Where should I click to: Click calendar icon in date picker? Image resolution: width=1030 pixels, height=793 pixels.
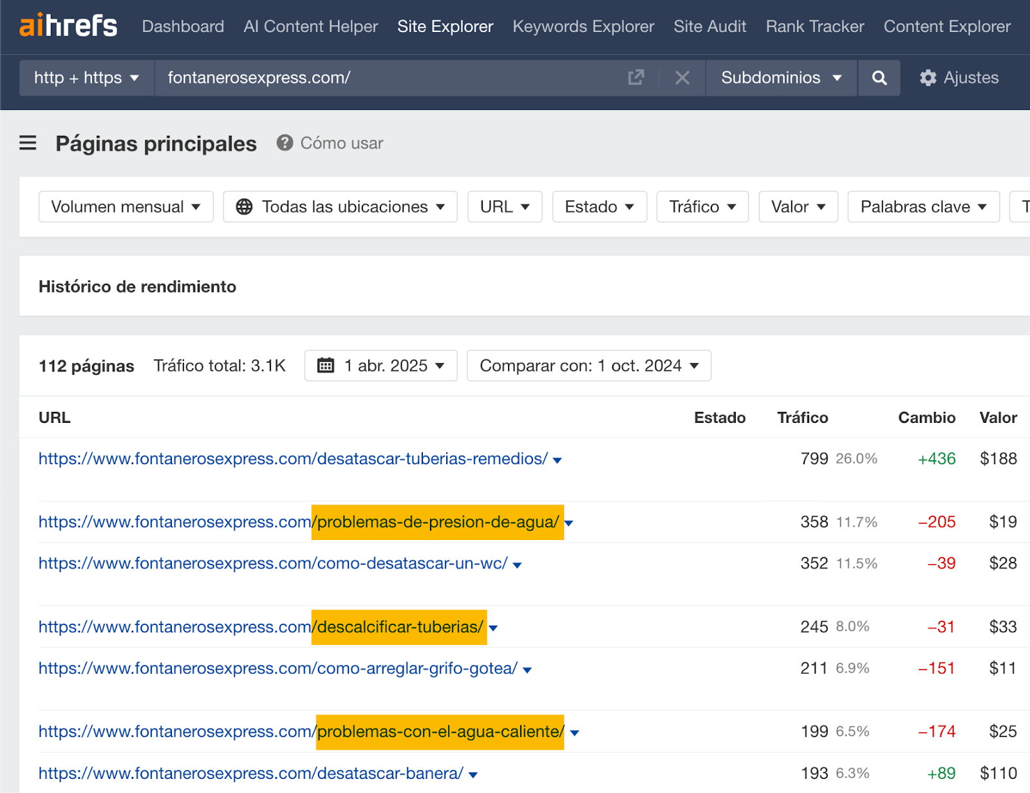(326, 366)
